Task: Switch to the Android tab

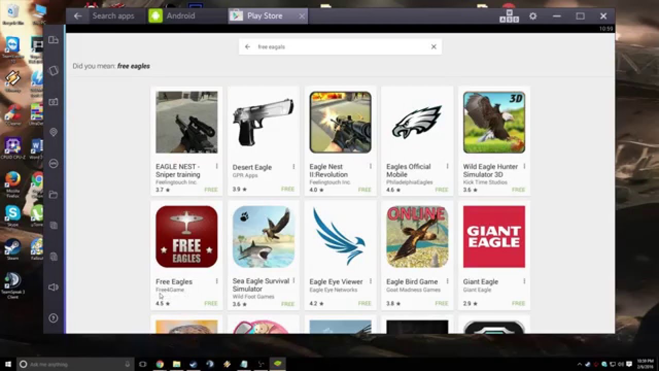Action: click(186, 16)
